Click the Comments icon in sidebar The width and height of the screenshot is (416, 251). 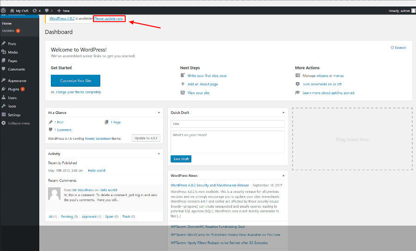(3, 69)
